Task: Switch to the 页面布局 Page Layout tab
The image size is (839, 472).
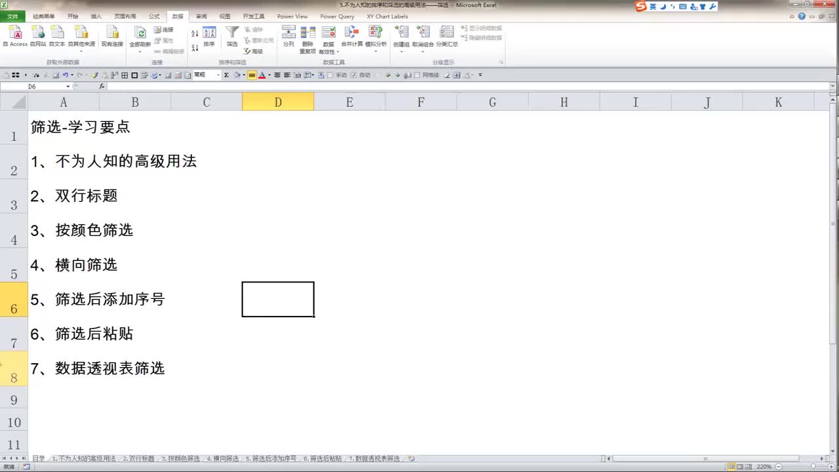Action: (x=125, y=16)
